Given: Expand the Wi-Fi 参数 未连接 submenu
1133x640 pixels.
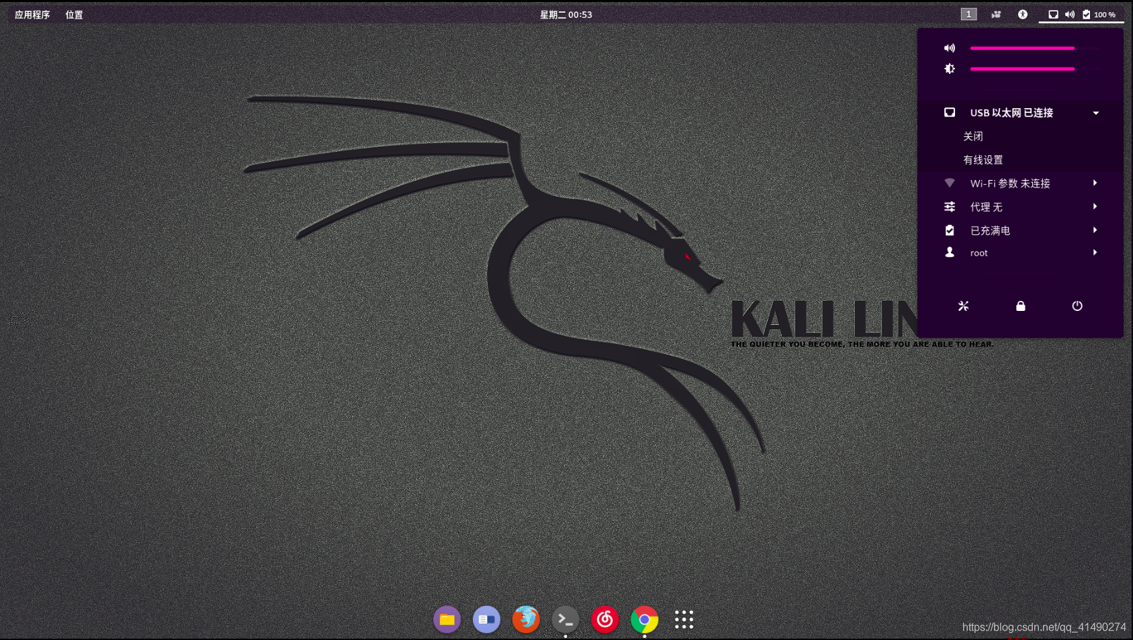Looking at the screenshot, I should tap(1020, 183).
